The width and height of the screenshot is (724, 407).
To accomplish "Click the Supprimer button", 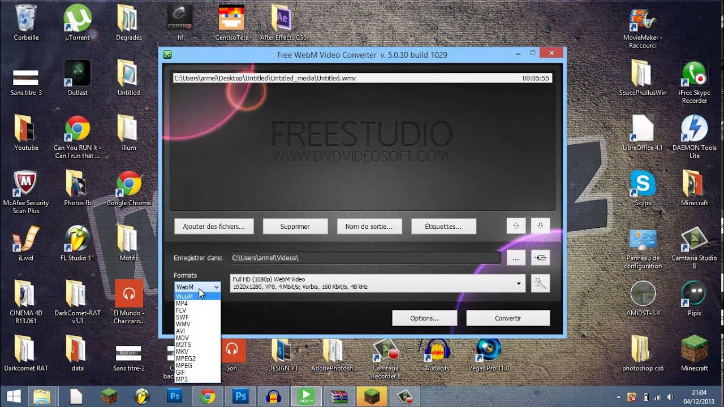I will pos(295,226).
